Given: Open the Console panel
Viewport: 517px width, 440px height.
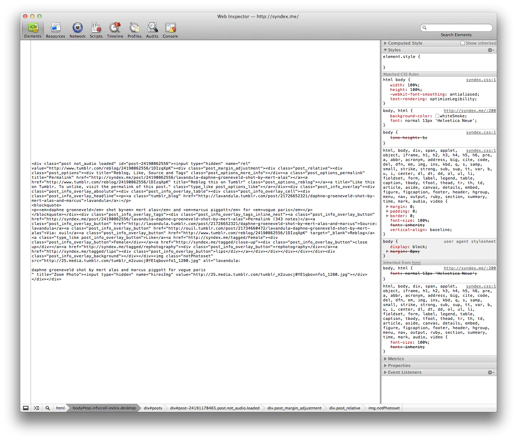Looking at the screenshot, I should (170, 30).
